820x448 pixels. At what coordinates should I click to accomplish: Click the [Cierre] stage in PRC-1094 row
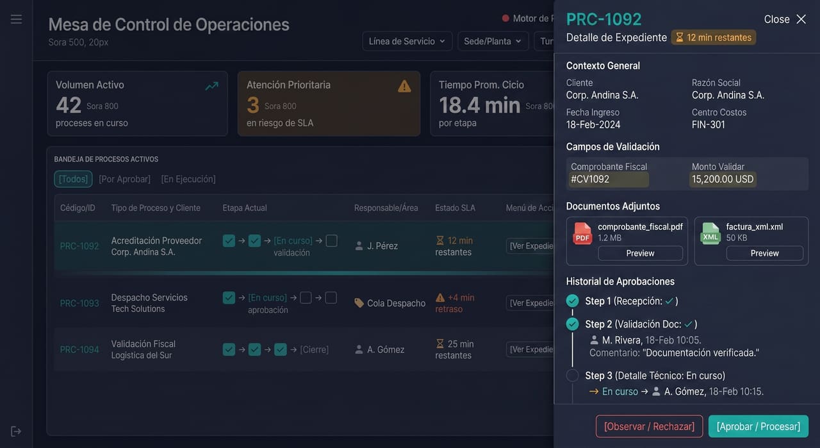[315, 349]
